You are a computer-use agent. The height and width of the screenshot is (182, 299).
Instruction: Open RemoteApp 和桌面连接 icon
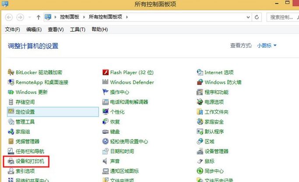[x=11, y=82]
